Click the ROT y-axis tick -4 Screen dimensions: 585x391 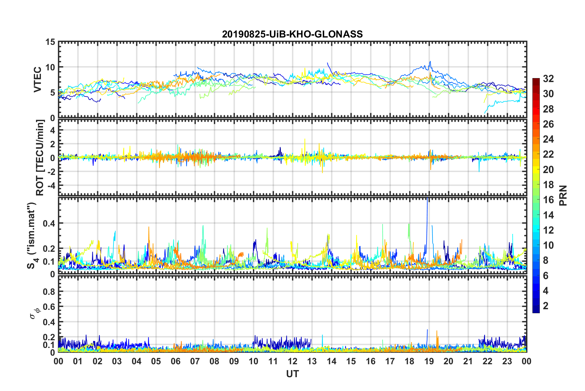point(51,186)
